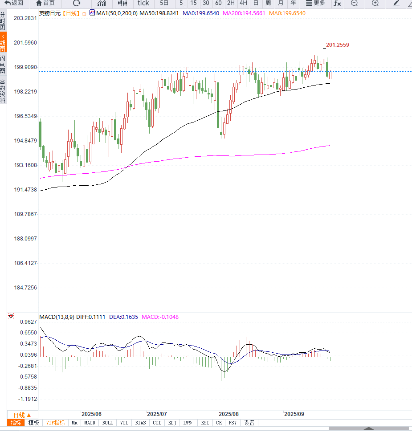The height and width of the screenshot is (432, 412).
Task: Select the 周 weekly period
Action: pos(268,3)
